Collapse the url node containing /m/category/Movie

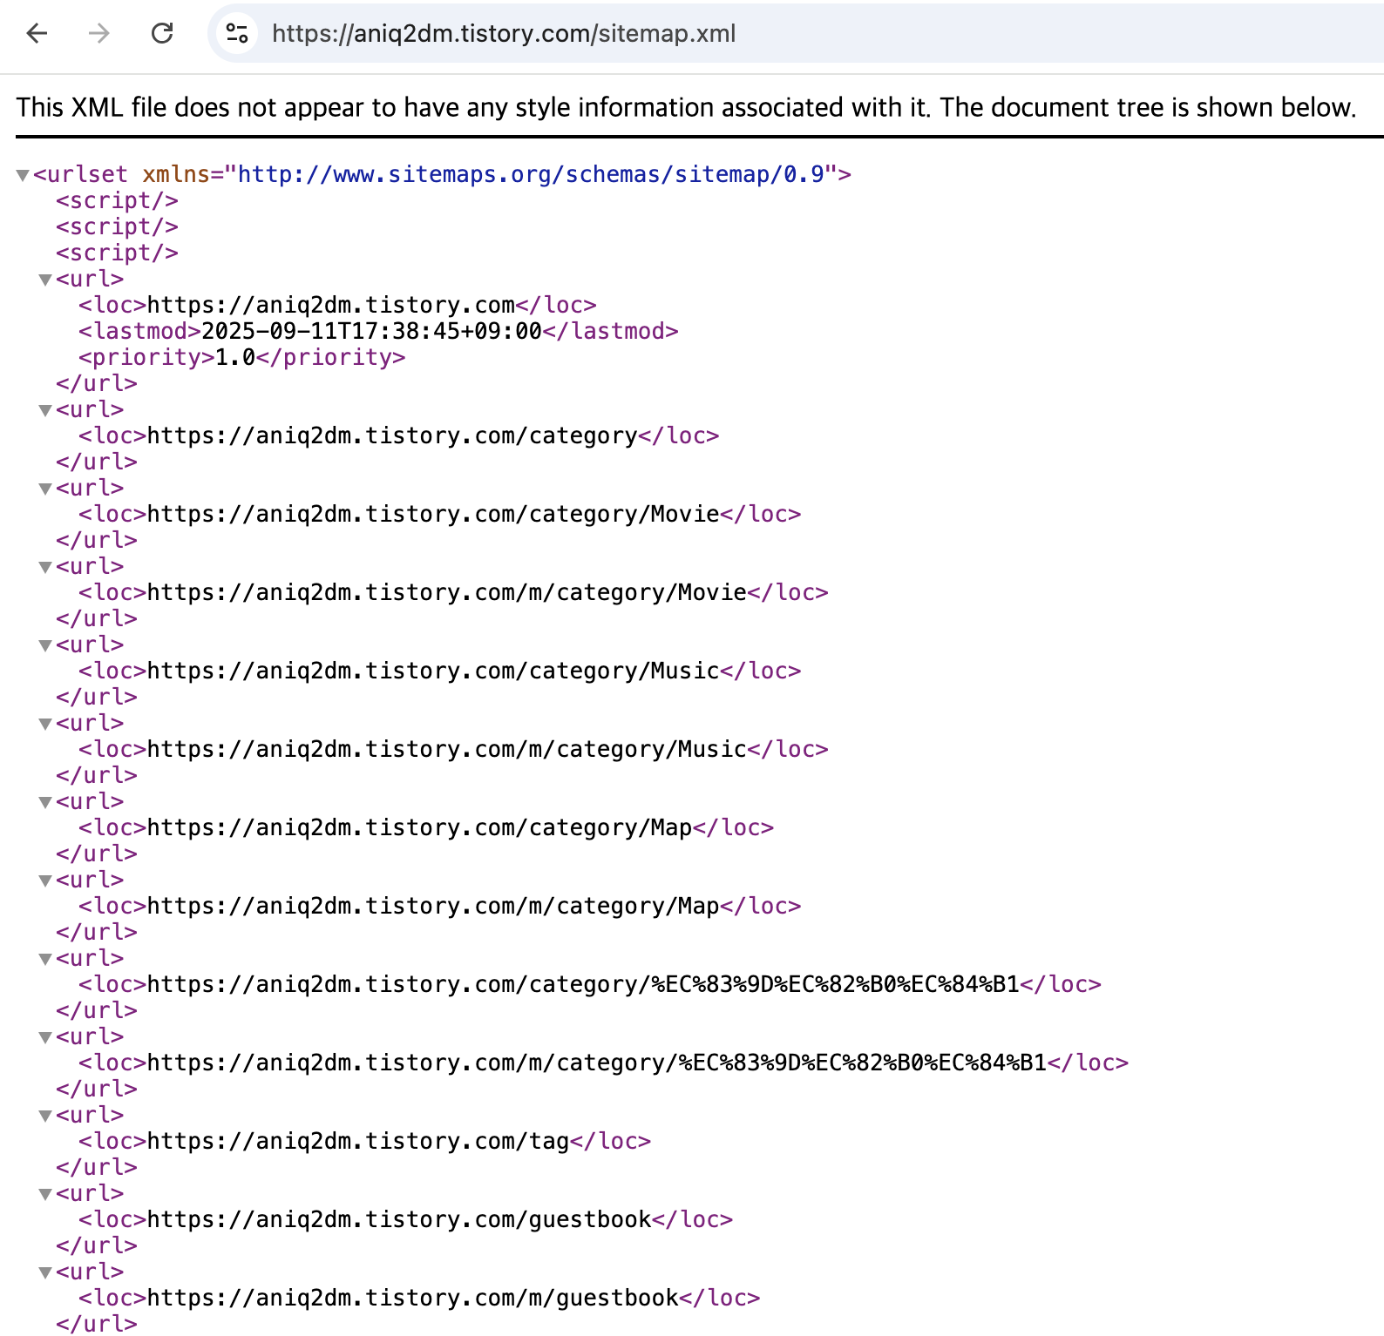click(45, 567)
